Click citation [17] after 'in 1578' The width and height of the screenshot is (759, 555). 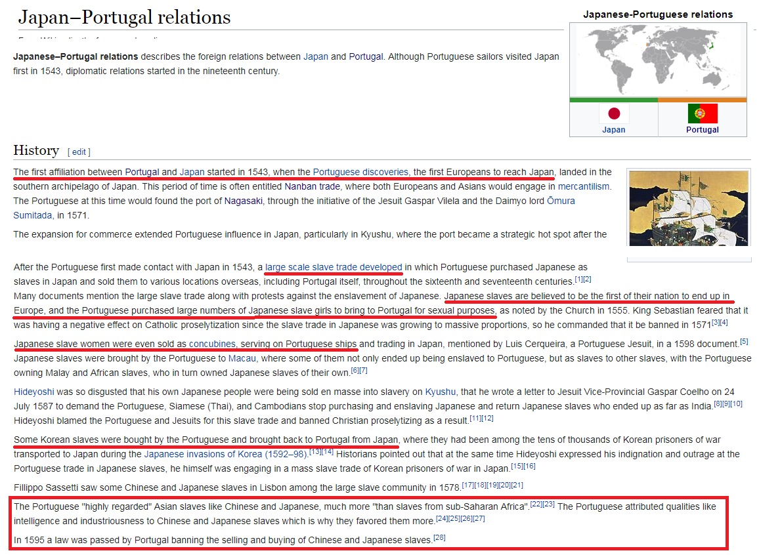[467, 485]
